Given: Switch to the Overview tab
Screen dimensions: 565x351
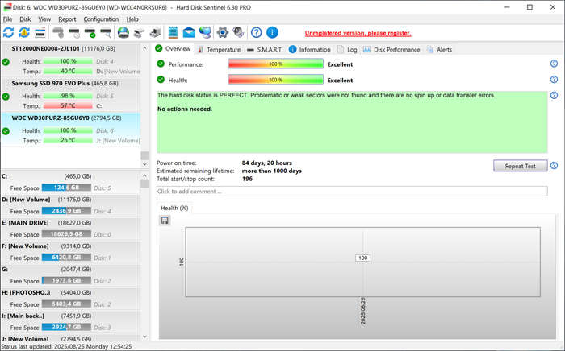Looking at the screenshot, I should (x=173, y=49).
